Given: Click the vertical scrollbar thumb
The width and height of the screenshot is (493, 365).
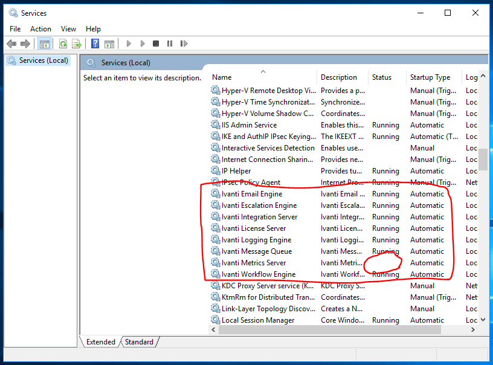Looking at the screenshot, I should [x=483, y=159].
